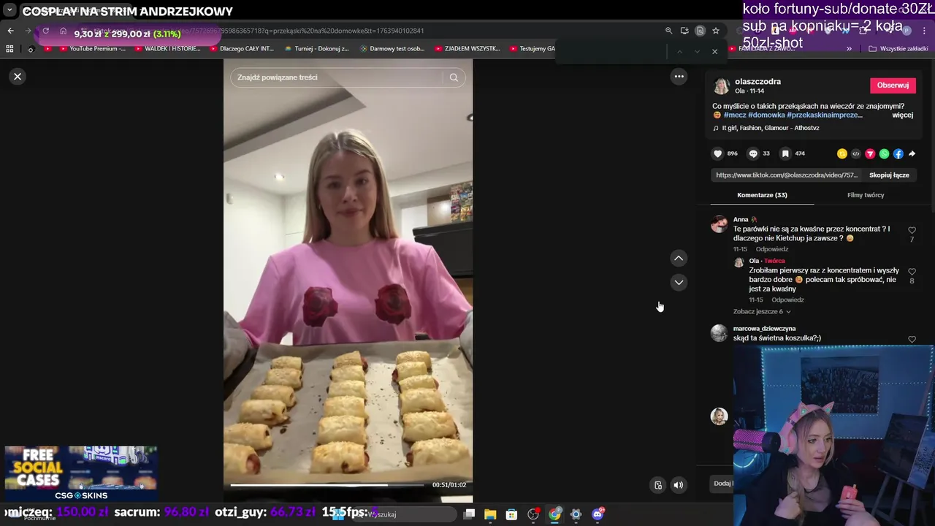
Task: Open browser zoom magnifier icon in address bar
Action: (668, 31)
